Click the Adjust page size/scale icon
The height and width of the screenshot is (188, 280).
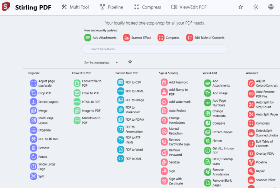[x=33, y=83]
